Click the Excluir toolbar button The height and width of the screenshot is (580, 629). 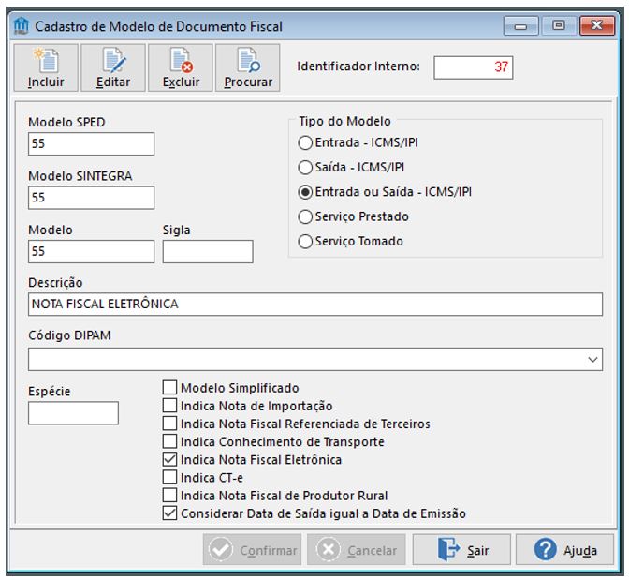coord(181,67)
